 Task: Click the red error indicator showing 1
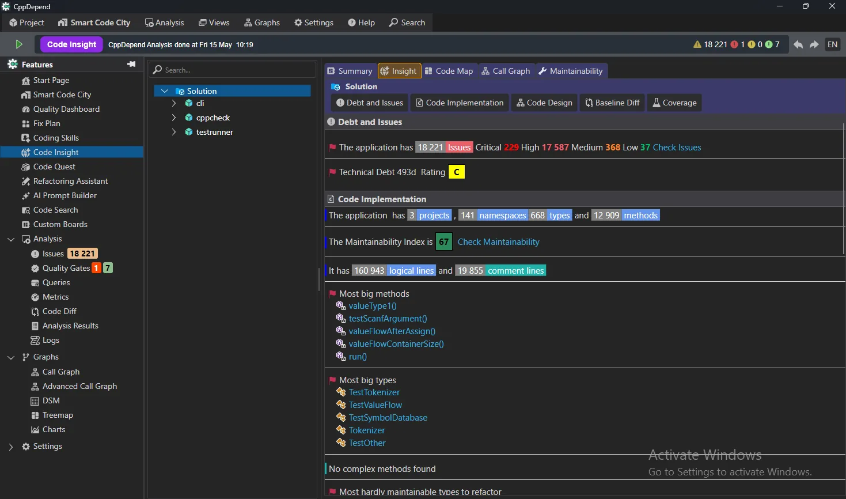(738, 44)
